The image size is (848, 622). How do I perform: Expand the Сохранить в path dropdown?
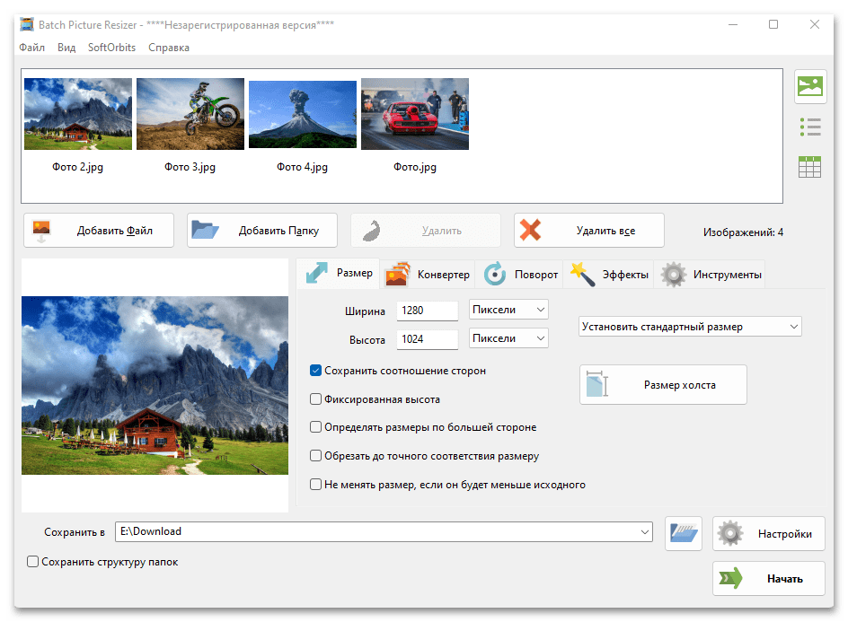(x=645, y=532)
